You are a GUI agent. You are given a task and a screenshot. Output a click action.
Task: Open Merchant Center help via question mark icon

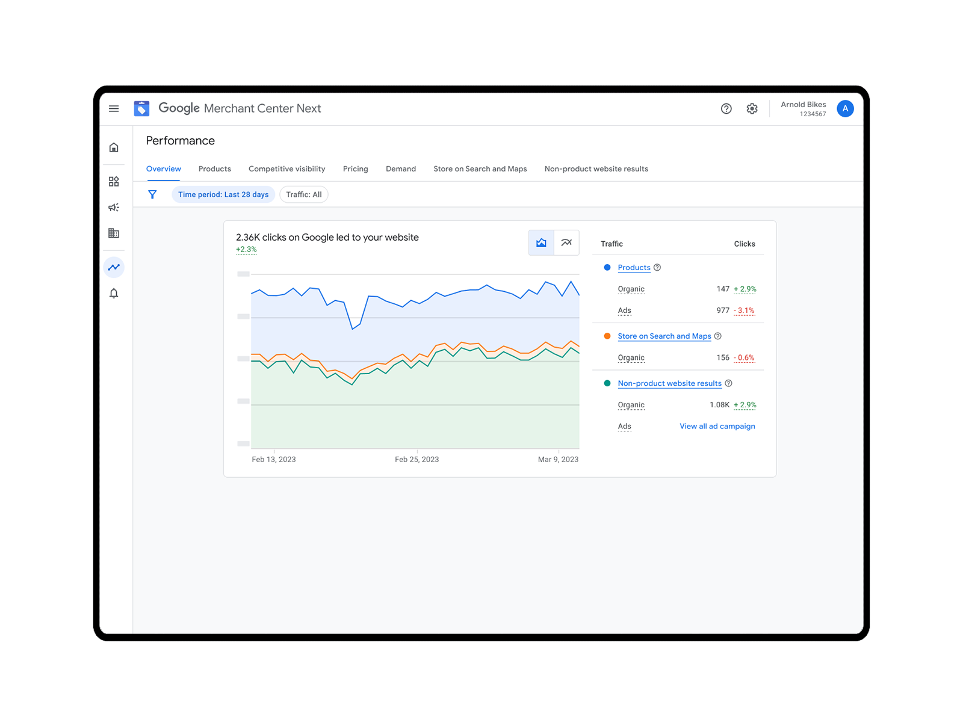726,109
